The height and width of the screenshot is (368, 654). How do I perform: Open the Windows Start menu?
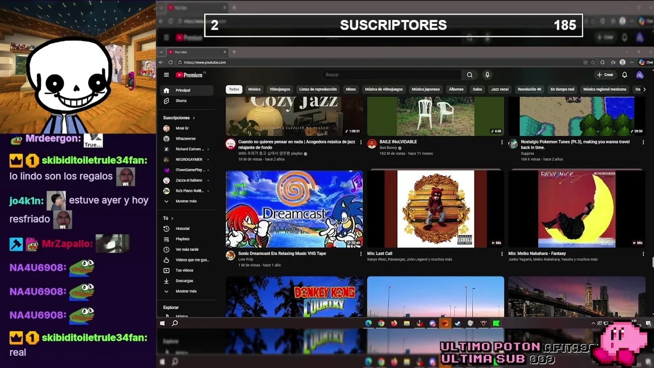[x=162, y=323]
